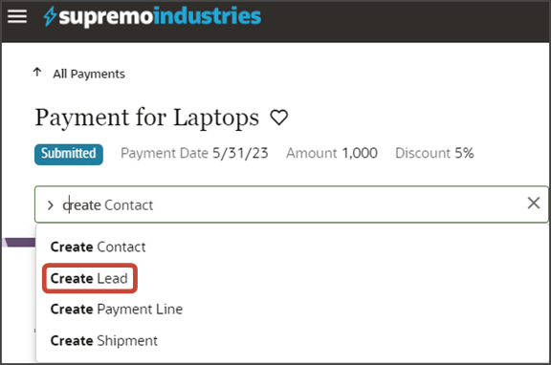Click the up arrow beside All Payments
This screenshot has height=365, width=551.
tap(37, 73)
